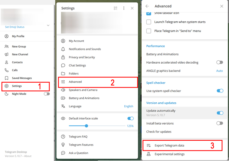Click the Ask a Question chat icon
Viewport: 229px width, 161px height.
[x=63, y=153]
